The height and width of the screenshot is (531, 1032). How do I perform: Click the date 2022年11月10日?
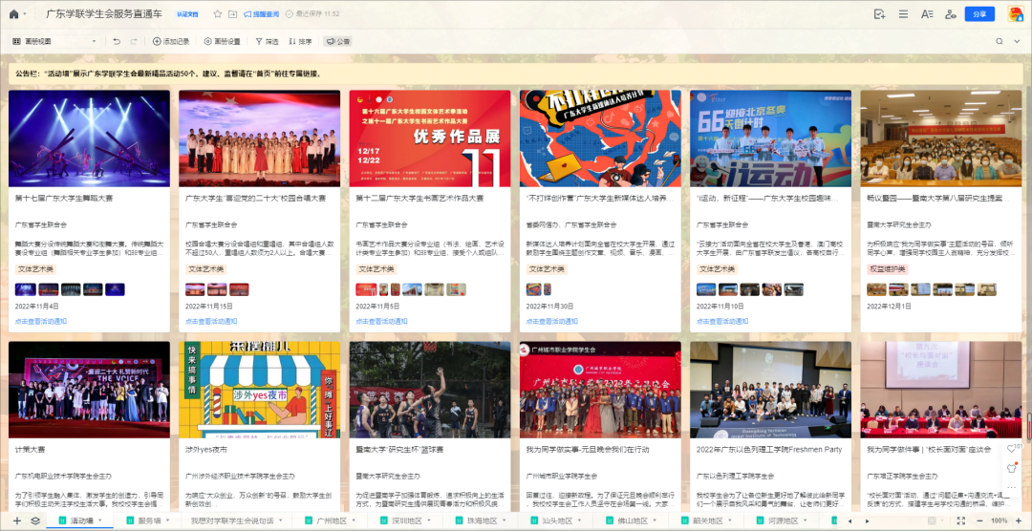tap(720, 307)
